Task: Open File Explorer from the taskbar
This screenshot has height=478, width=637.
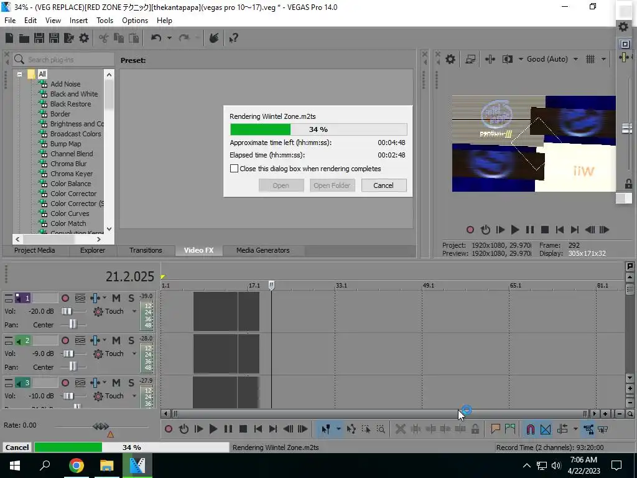Action: 107,465
